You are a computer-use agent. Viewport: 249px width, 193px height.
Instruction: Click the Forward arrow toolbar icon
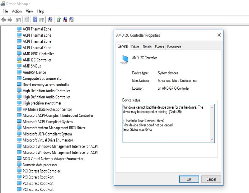point(10,20)
